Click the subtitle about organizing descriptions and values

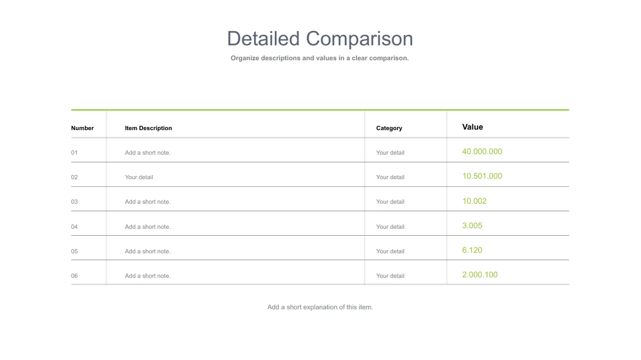point(319,58)
